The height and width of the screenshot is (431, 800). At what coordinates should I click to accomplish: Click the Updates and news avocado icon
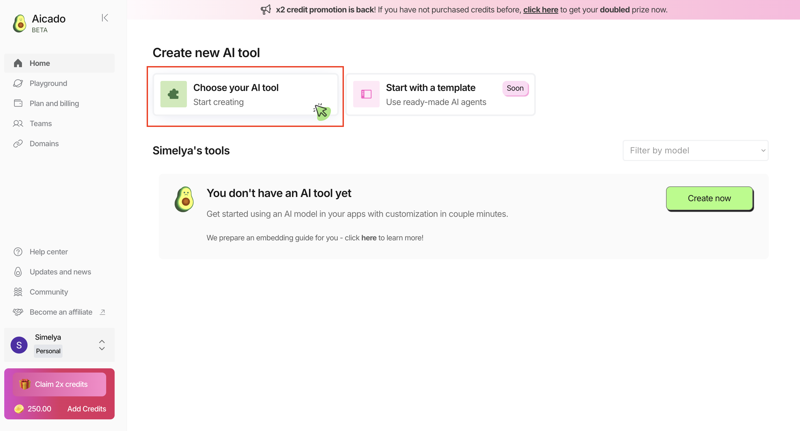point(18,272)
